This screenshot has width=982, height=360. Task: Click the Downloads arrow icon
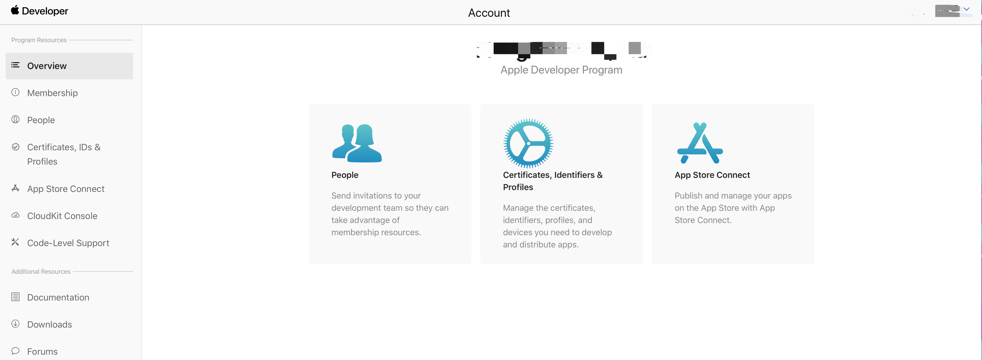[x=15, y=324]
